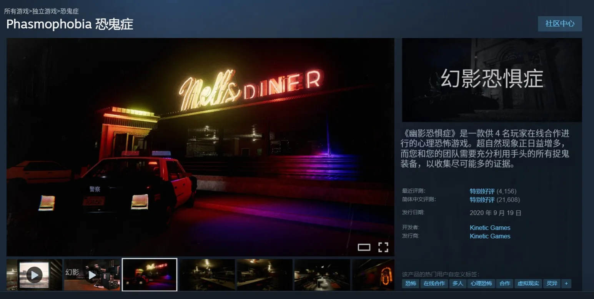Play the first trailer video thumbnail

tap(34, 275)
